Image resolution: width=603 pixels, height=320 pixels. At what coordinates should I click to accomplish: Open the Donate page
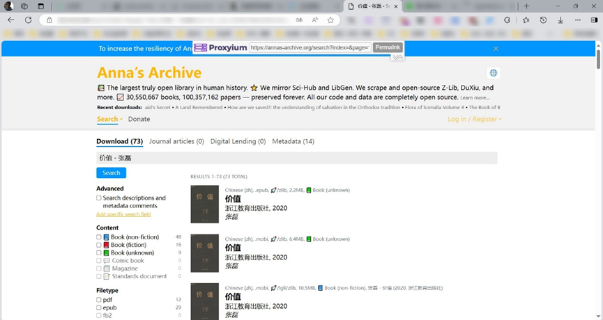139,119
